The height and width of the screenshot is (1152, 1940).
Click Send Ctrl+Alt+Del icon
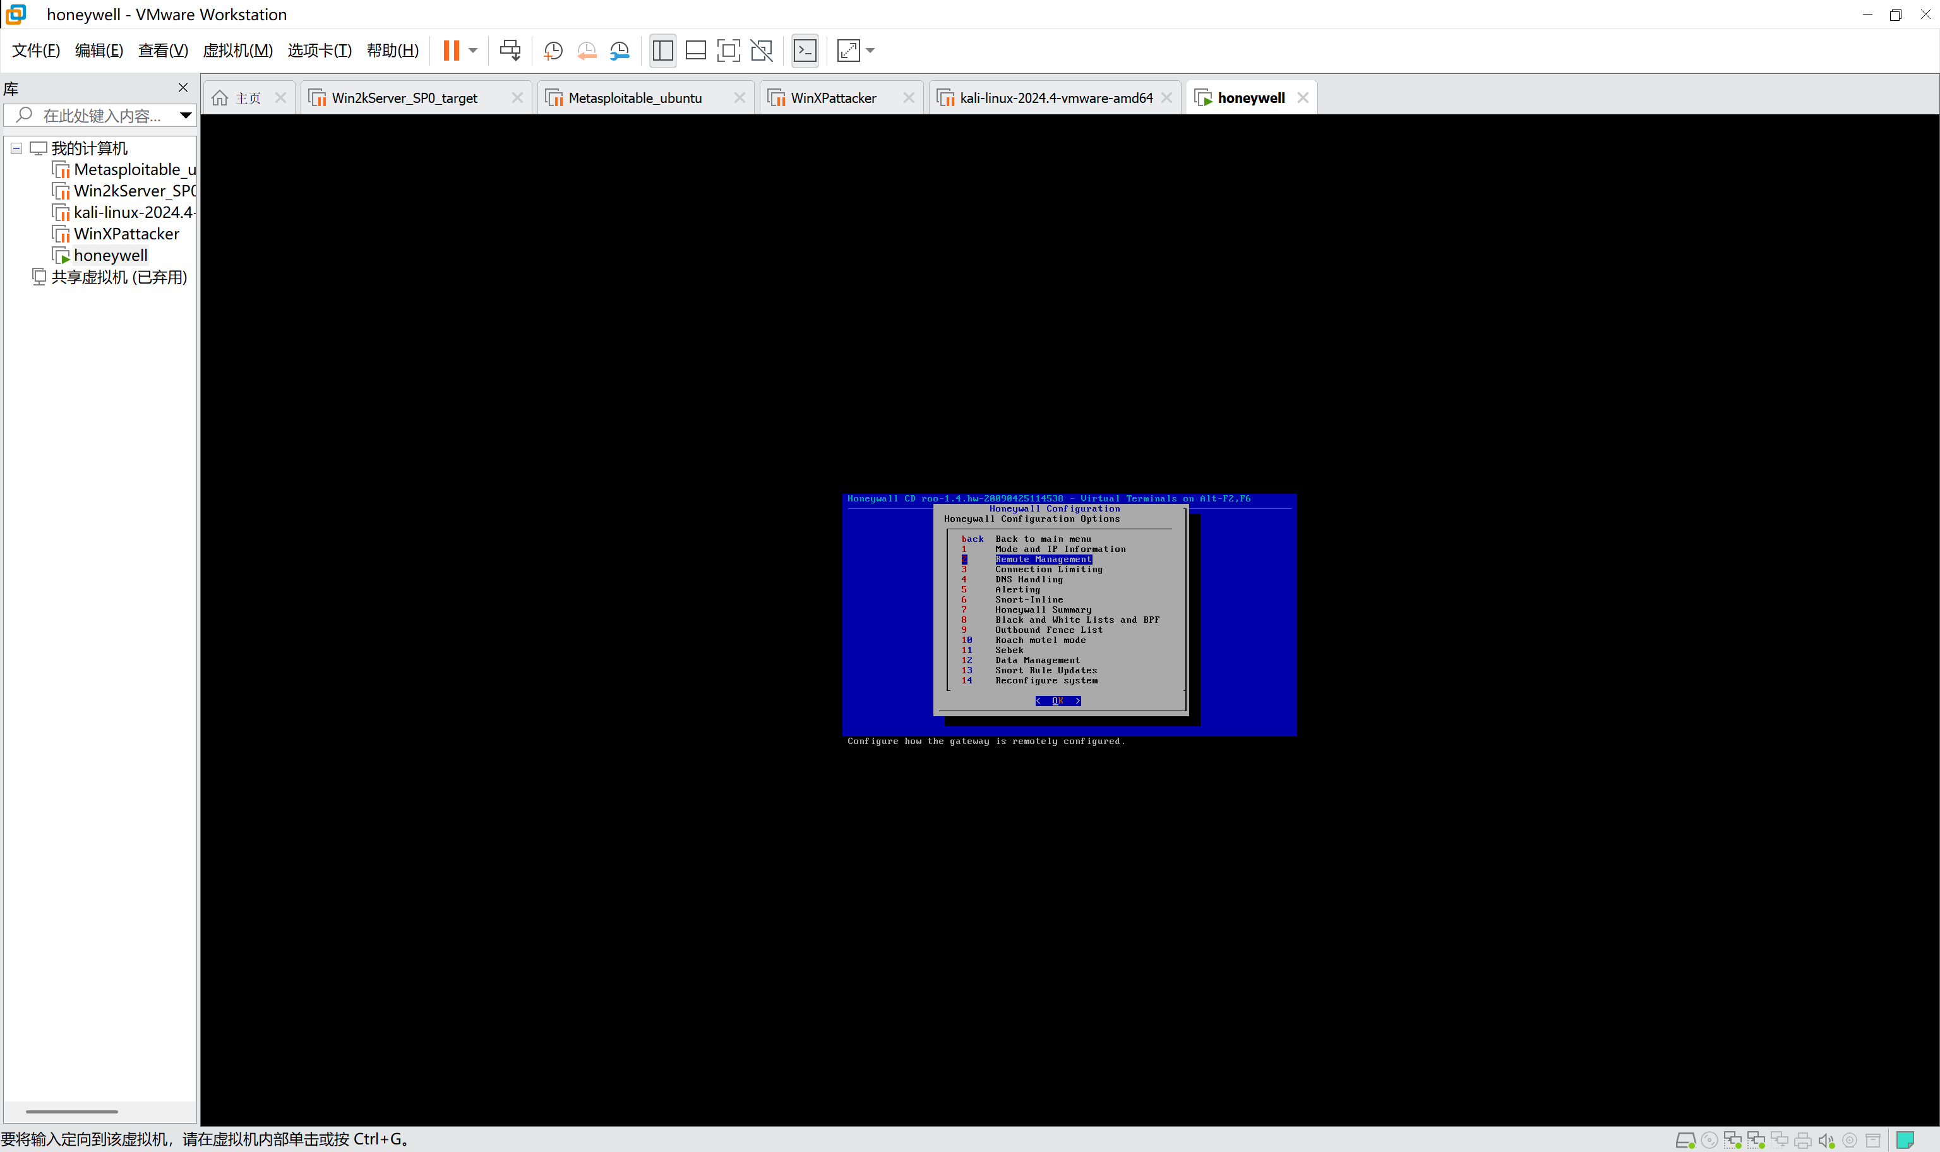coord(510,51)
